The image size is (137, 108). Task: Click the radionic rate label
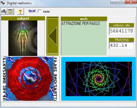pyautogui.click(x=121, y=25)
